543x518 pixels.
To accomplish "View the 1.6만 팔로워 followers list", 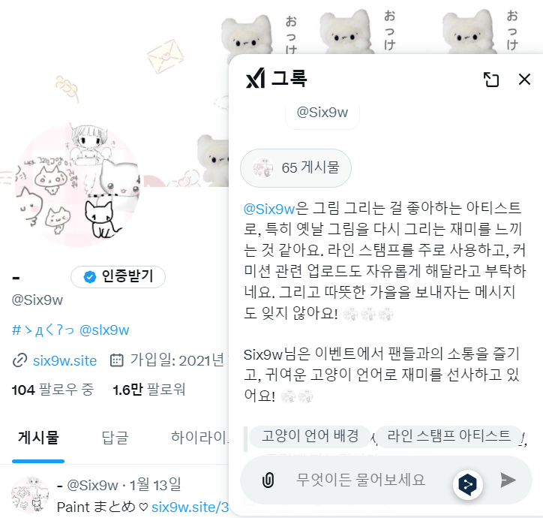I will pos(149,390).
